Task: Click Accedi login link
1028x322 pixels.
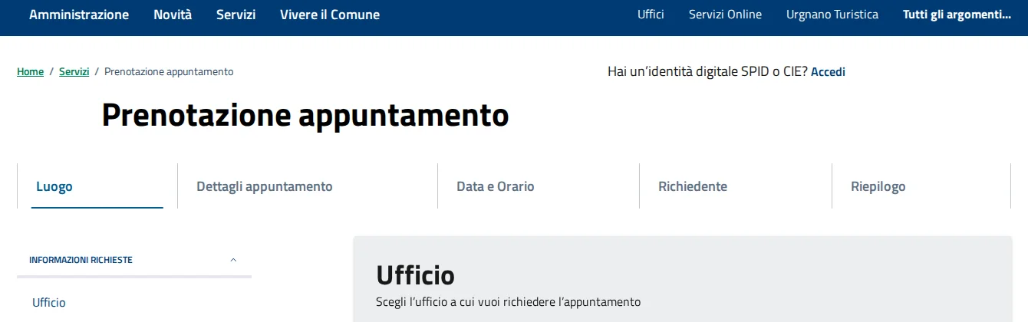Action: [x=828, y=71]
